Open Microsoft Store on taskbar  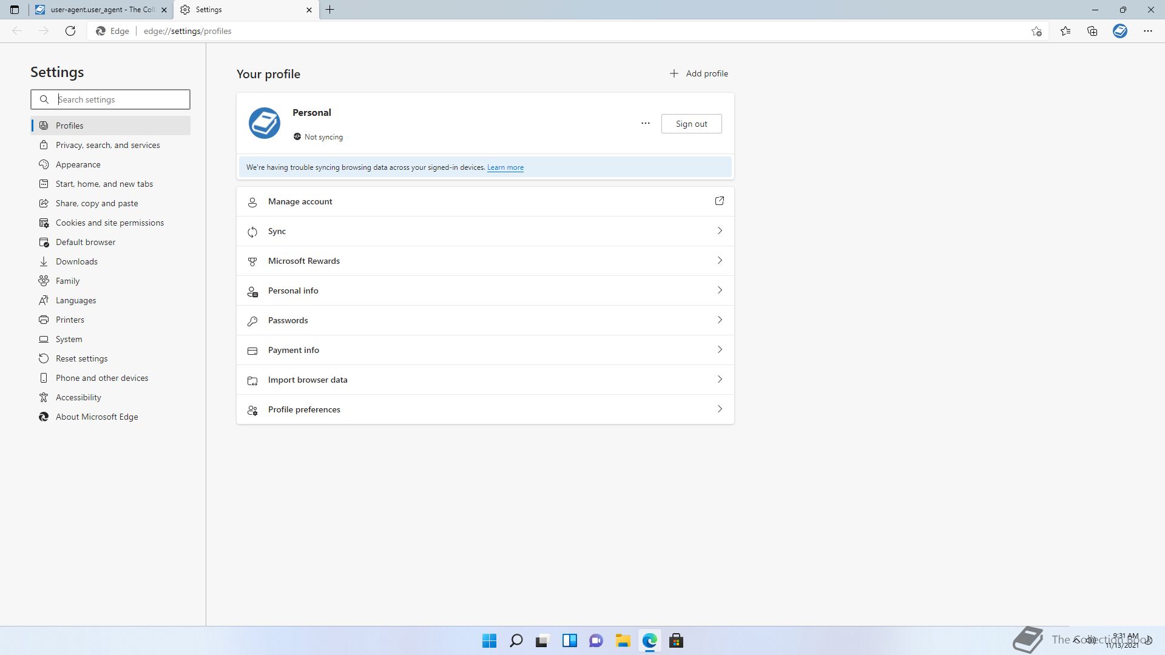tap(676, 640)
